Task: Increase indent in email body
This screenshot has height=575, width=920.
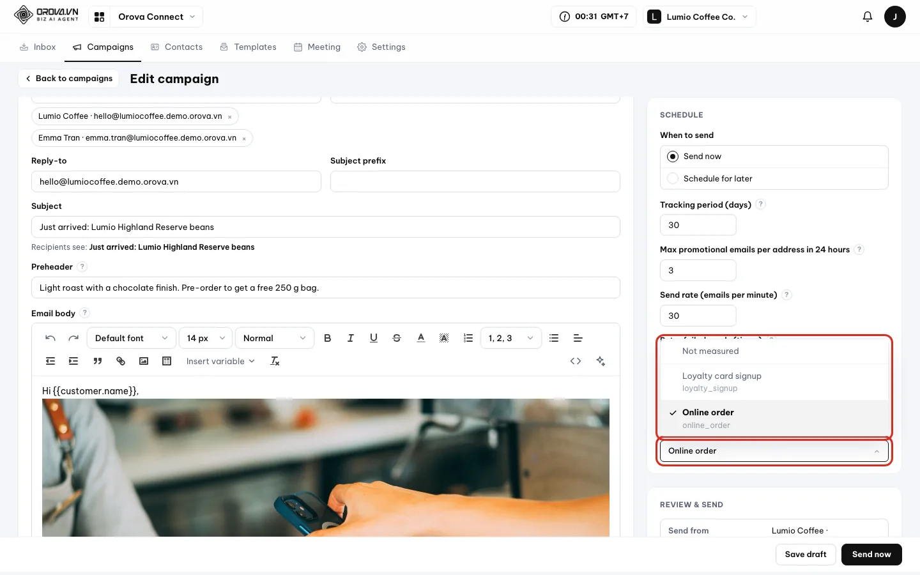Action: 73,361
